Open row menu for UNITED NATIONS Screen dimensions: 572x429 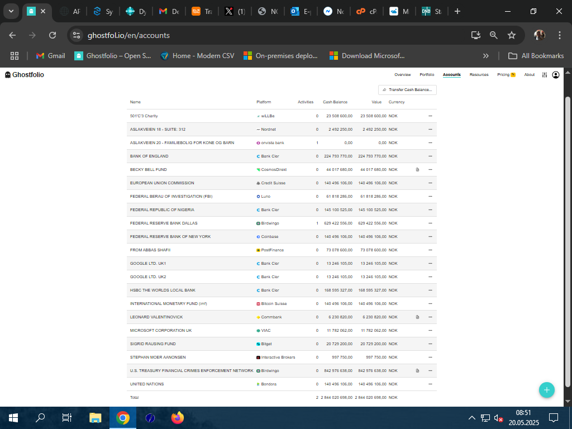tap(430, 384)
